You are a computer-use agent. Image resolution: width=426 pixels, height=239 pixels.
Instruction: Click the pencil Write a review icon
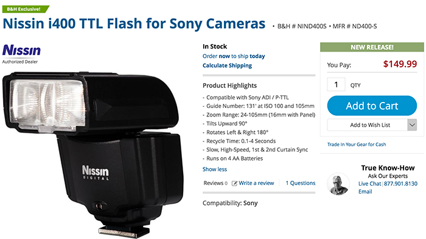[x=234, y=183]
